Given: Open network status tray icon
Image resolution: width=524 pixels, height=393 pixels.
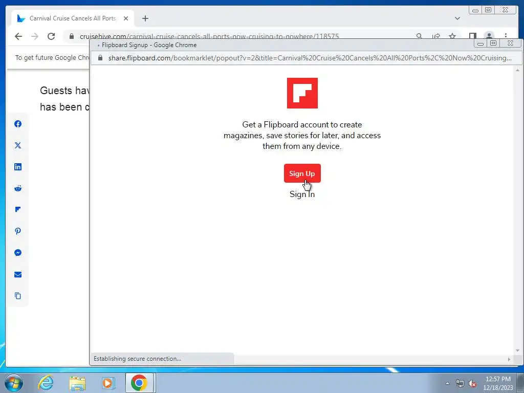Looking at the screenshot, I should pos(460,383).
